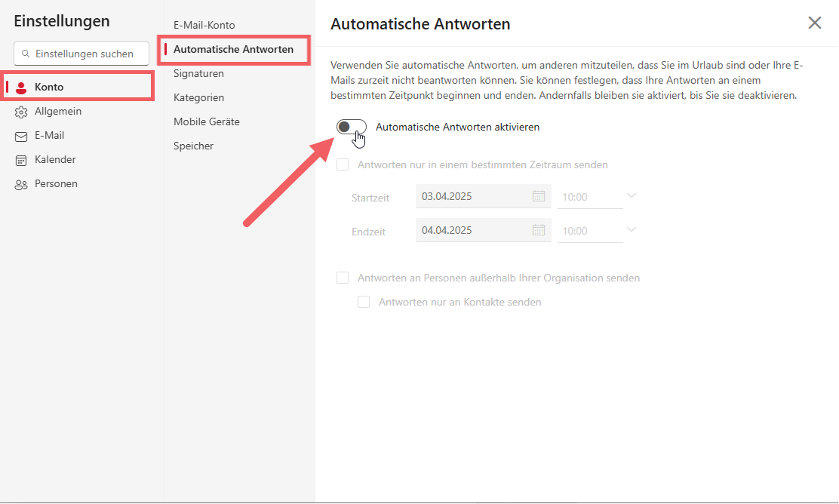839x504 pixels.
Task: Open the E-Mail-Konto subsection
Action: coord(204,25)
